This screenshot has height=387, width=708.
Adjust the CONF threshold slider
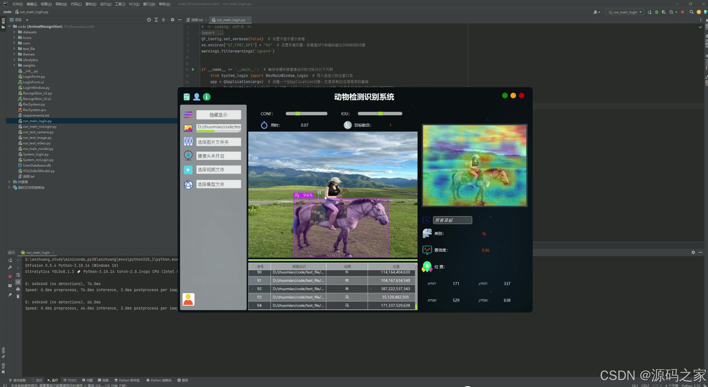click(306, 114)
